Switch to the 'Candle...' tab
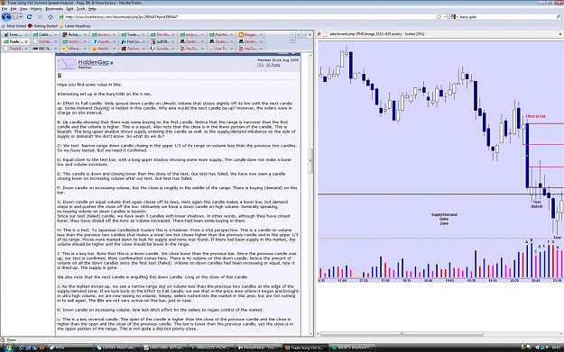This screenshot has width=564, height=352. pyautogui.click(x=162, y=49)
